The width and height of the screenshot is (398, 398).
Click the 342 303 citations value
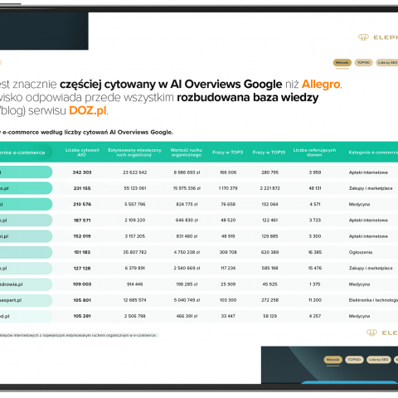(82, 172)
